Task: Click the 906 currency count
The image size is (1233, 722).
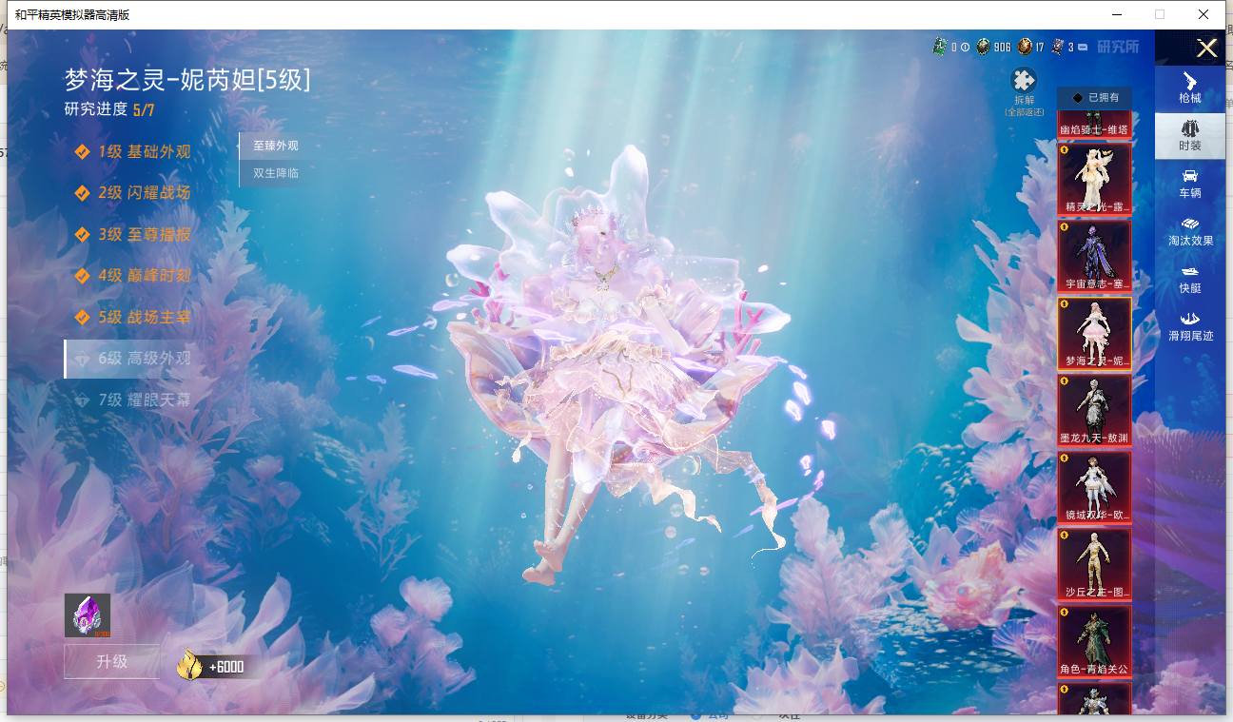Action: [x=1002, y=48]
